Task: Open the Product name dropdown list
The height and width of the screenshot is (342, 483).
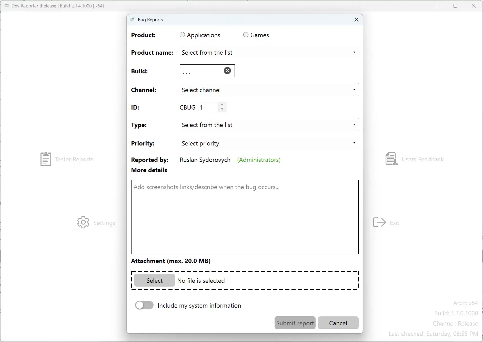Action: [269, 52]
